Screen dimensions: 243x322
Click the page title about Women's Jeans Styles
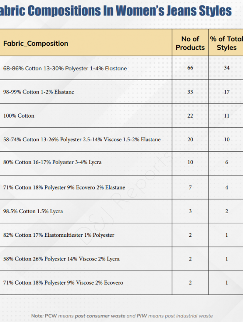[x=116, y=10]
